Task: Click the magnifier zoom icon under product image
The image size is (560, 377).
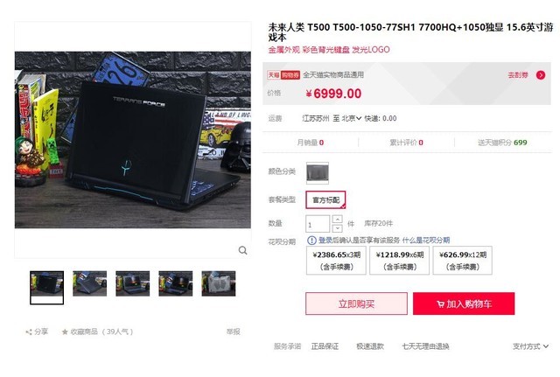Action: (243, 250)
